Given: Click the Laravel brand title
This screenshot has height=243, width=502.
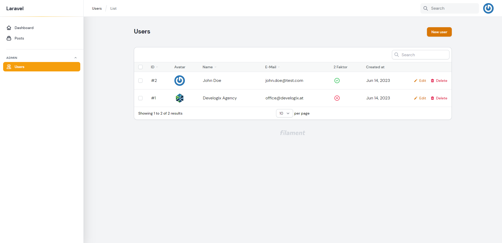Looking at the screenshot, I should tap(15, 8).
